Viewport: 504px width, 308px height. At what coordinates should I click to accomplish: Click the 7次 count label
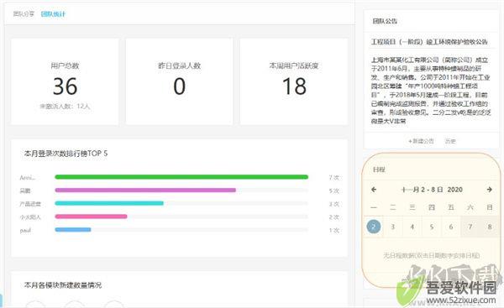click(334, 178)
